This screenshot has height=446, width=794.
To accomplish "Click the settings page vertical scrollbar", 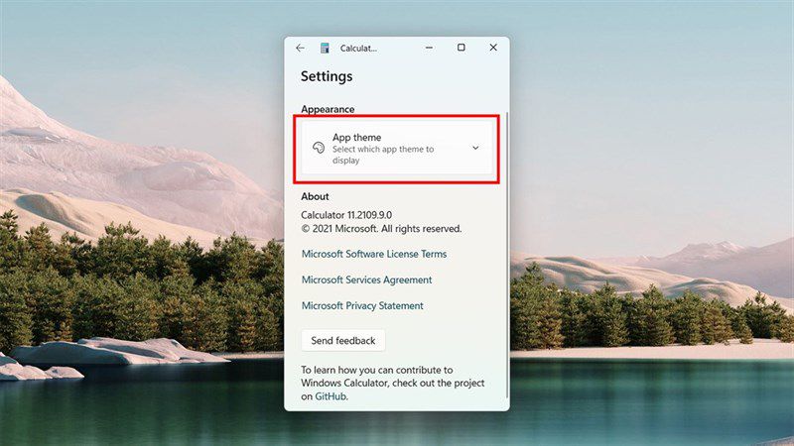I will [507, 255].
